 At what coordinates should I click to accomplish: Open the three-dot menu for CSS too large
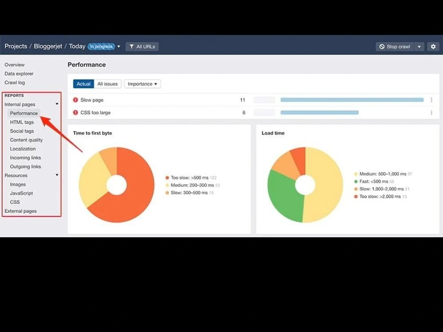tap(431, 112)
